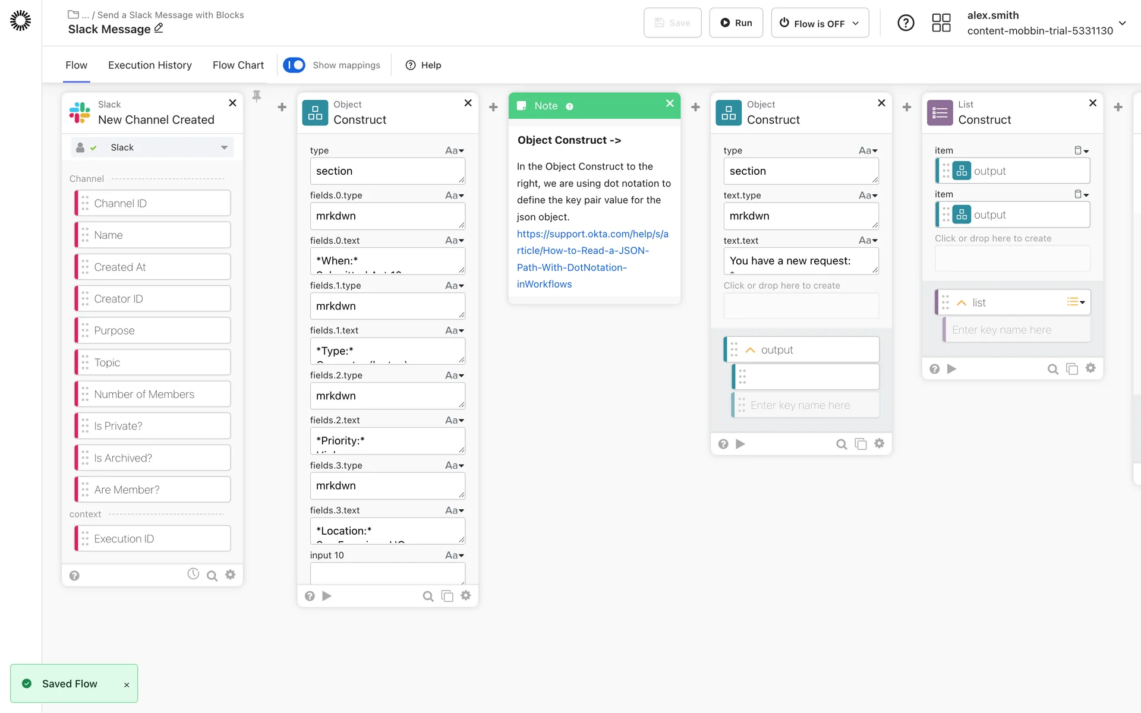
Task: Switch to the Execution History tab
Action: tap(150, 65)
